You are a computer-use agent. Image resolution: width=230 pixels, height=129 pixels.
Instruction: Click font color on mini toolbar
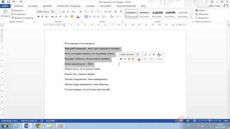click(x=139, y=59)
